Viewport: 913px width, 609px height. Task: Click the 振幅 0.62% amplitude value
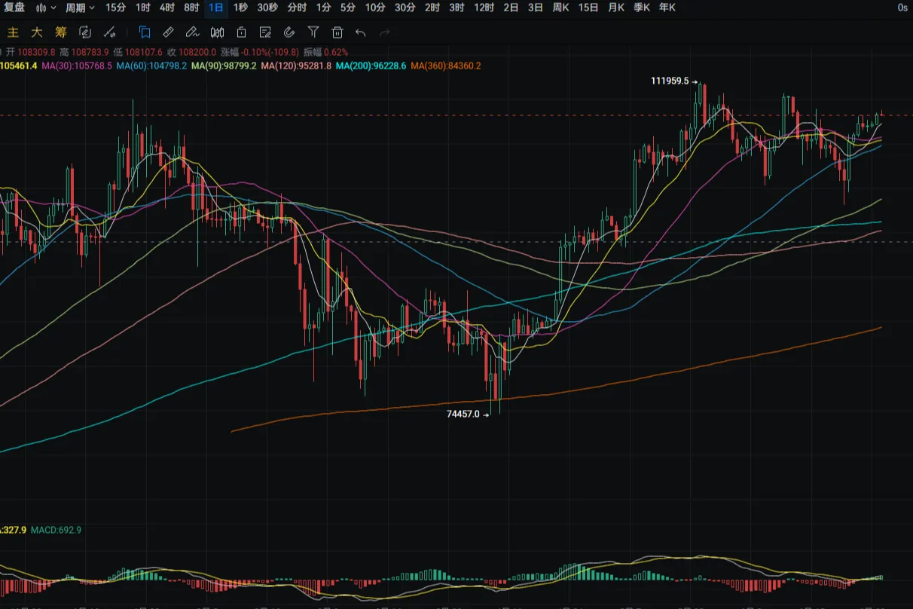coord(326,52)
